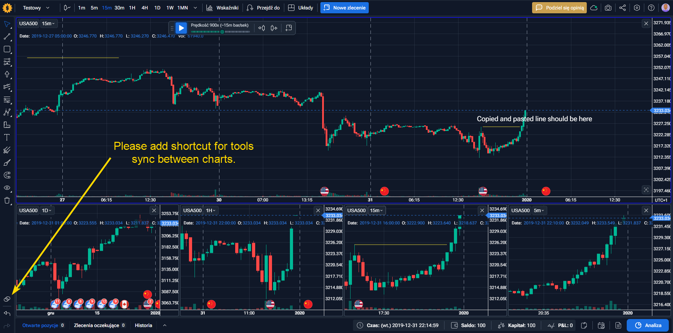The image size is (673, 333).
Task: Select the trend line drawing tool
Action: 7,36
